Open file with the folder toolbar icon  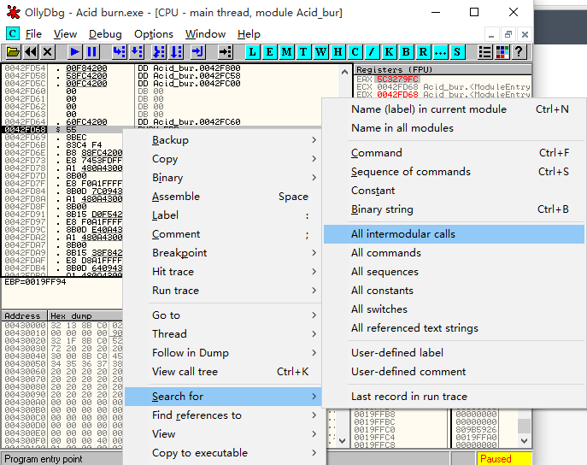13,51
